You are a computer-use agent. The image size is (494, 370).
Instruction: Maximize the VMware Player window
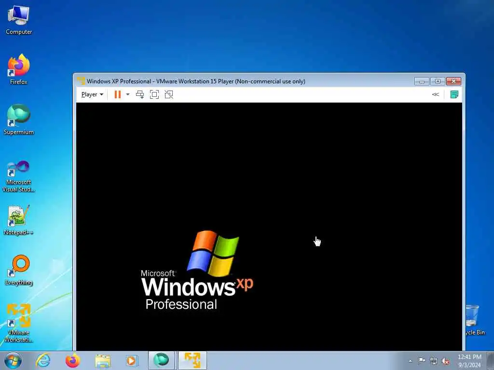point(438,81)
